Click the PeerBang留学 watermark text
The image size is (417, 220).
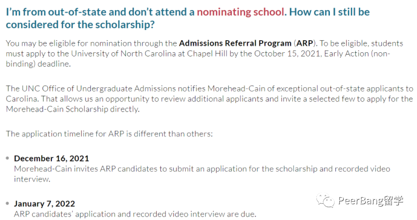371,201
